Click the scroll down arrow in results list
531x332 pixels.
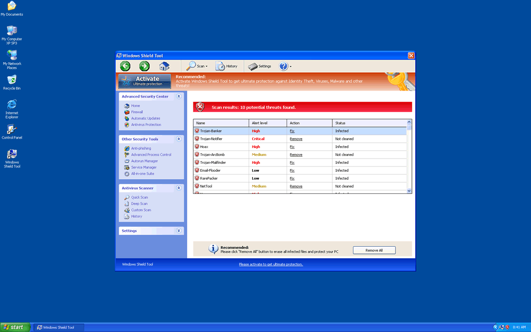point(409,191)
